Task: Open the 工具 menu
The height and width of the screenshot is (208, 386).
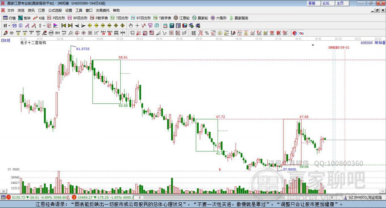Action: coord(79,10)
